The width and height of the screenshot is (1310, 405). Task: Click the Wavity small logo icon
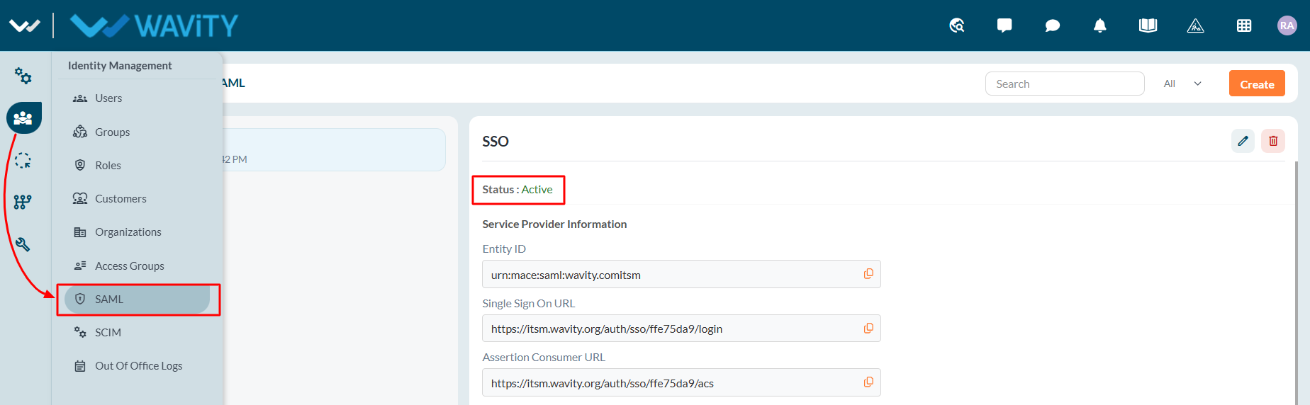tap(25, 25)
